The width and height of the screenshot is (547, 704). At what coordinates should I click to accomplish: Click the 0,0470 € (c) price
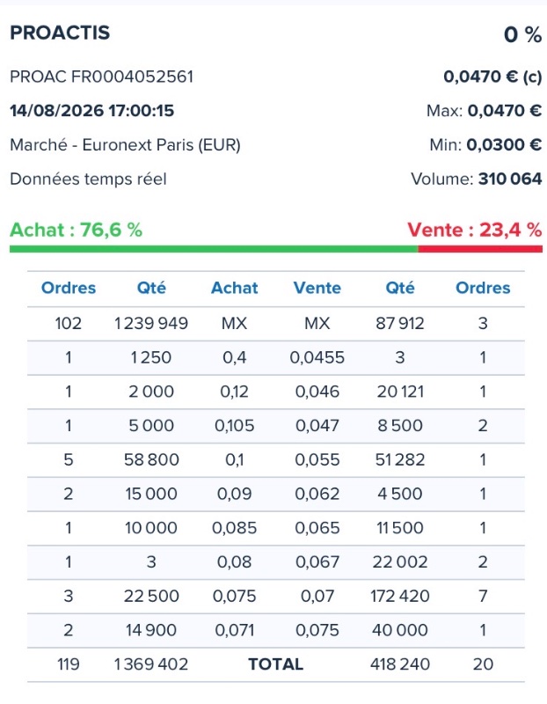click(x=492, y=77)
